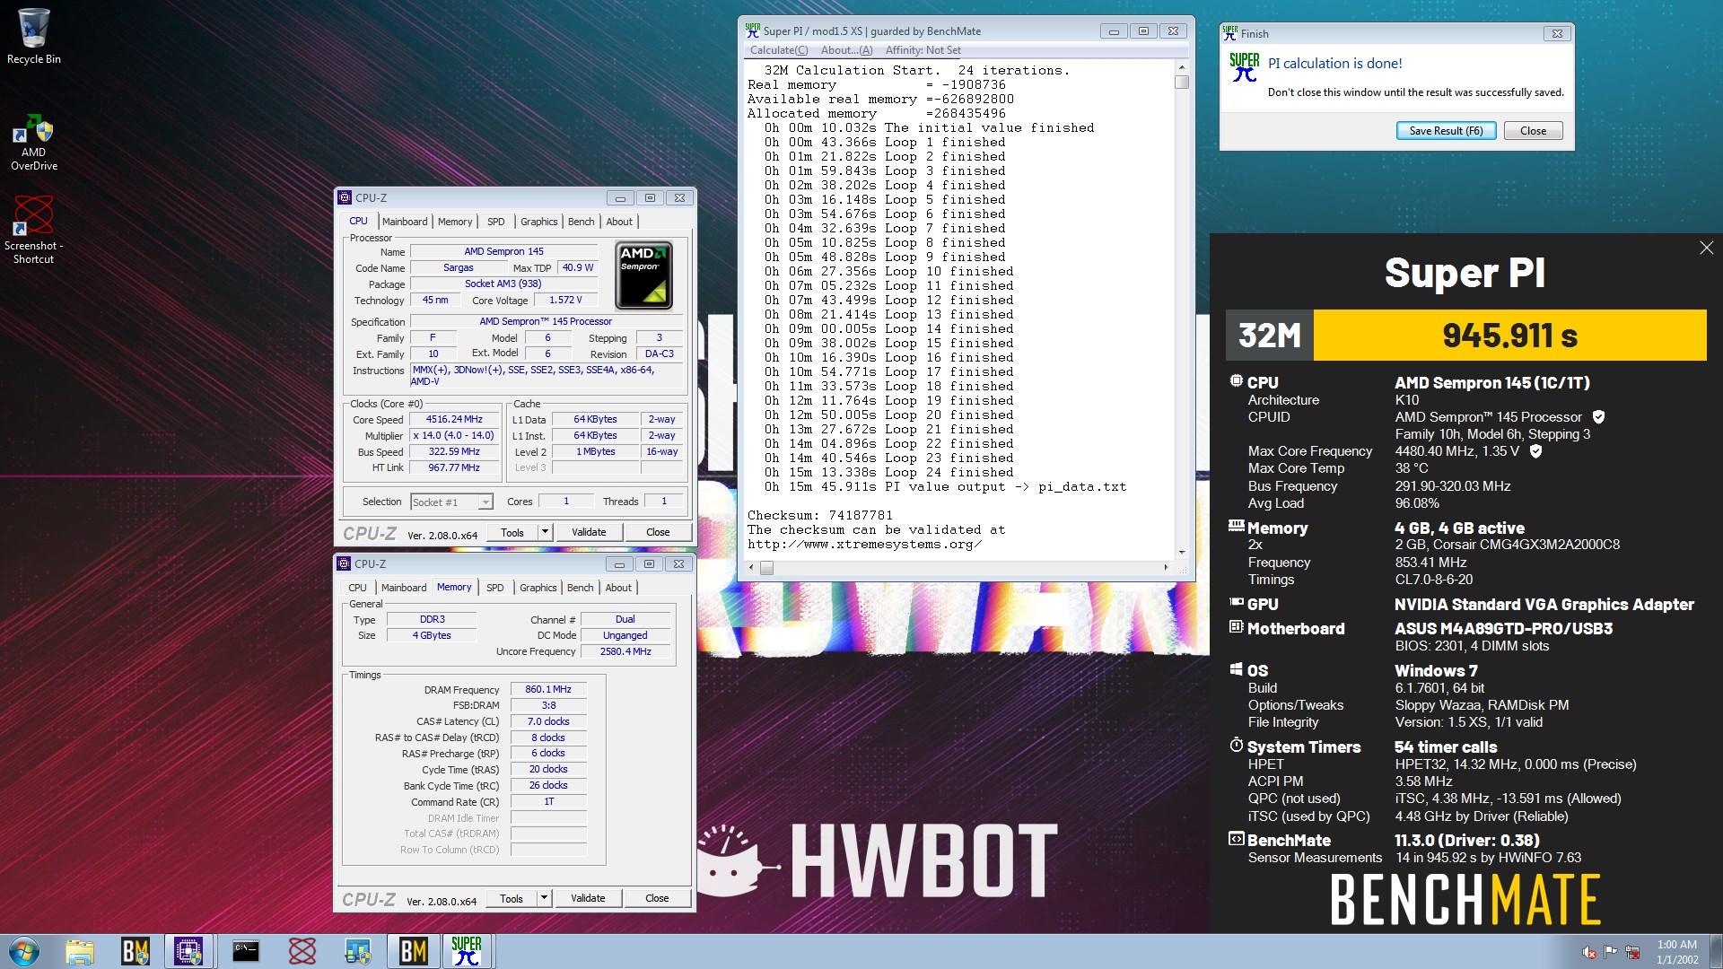Open the Screenshot - Shortcut desktop icon
This screenshot has width=1723, height=969.
tap(33, 230)
